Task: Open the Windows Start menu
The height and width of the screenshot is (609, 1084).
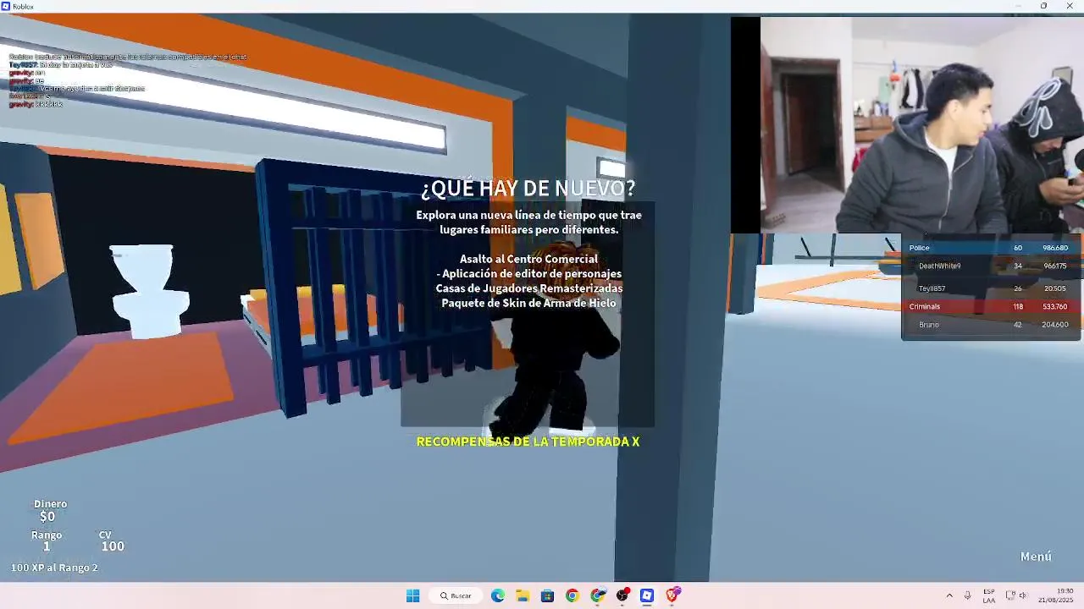Action: (x=412, y=595)
